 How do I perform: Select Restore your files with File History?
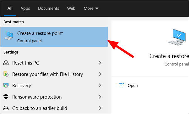pyautogui.click(x=54, y=74)
